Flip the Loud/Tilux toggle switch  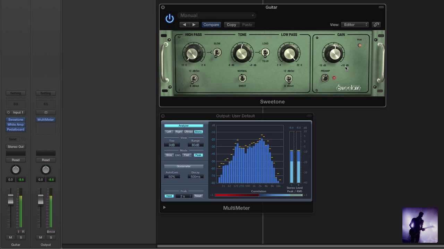(265, 53)
